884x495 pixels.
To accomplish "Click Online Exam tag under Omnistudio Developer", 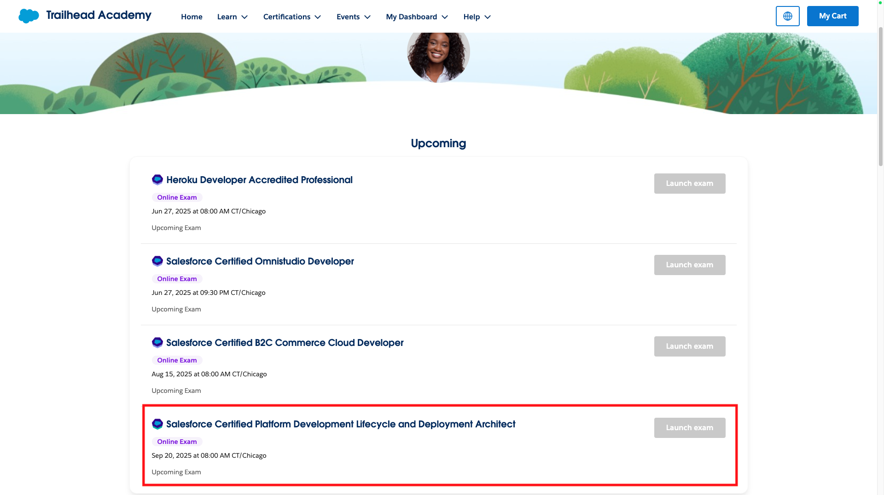I will [x=177, y=279].
